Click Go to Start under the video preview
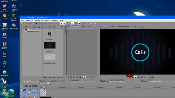The height and width of the screenshot is (98, 175). [145, 77]
